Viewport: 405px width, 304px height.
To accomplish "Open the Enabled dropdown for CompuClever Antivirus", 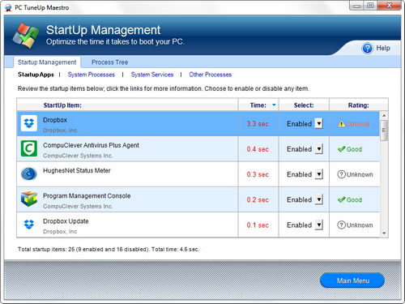I will 319,149.
